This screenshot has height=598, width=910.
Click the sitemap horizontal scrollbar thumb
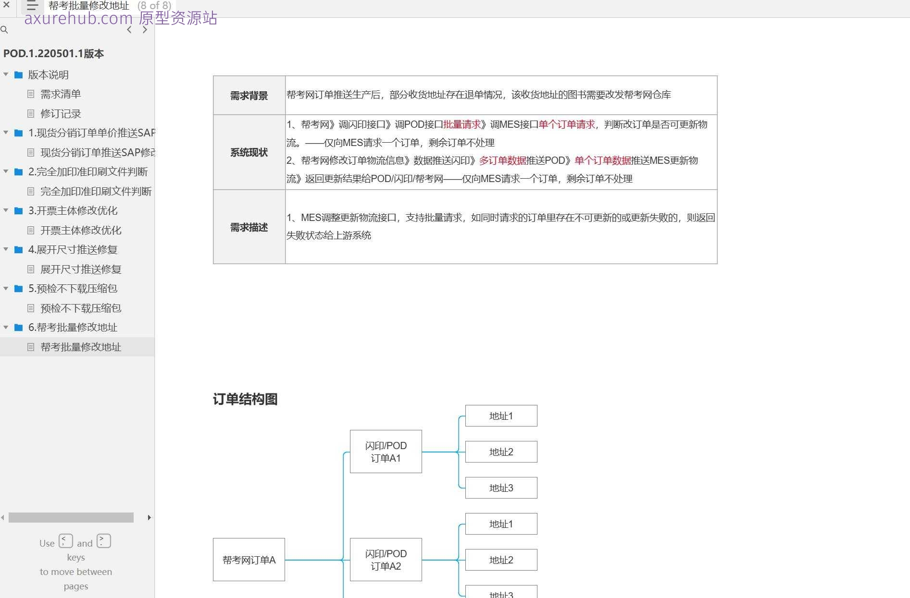click(x=71, y=517)
